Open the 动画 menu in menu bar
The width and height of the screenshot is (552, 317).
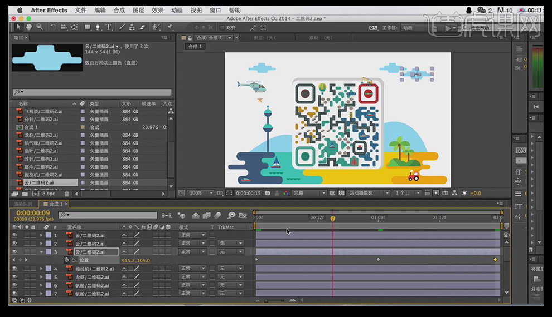[177, 10]
